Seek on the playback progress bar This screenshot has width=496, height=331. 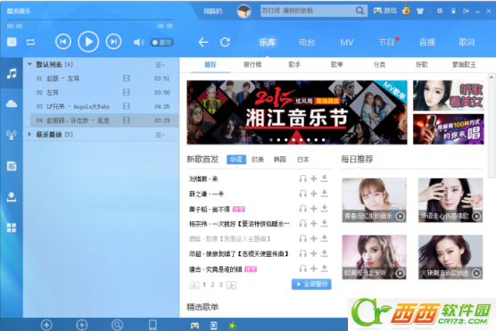89,20
